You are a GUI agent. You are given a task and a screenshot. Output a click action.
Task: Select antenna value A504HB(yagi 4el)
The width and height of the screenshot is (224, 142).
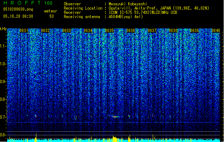pyautogui.click(x=126, y=17)
